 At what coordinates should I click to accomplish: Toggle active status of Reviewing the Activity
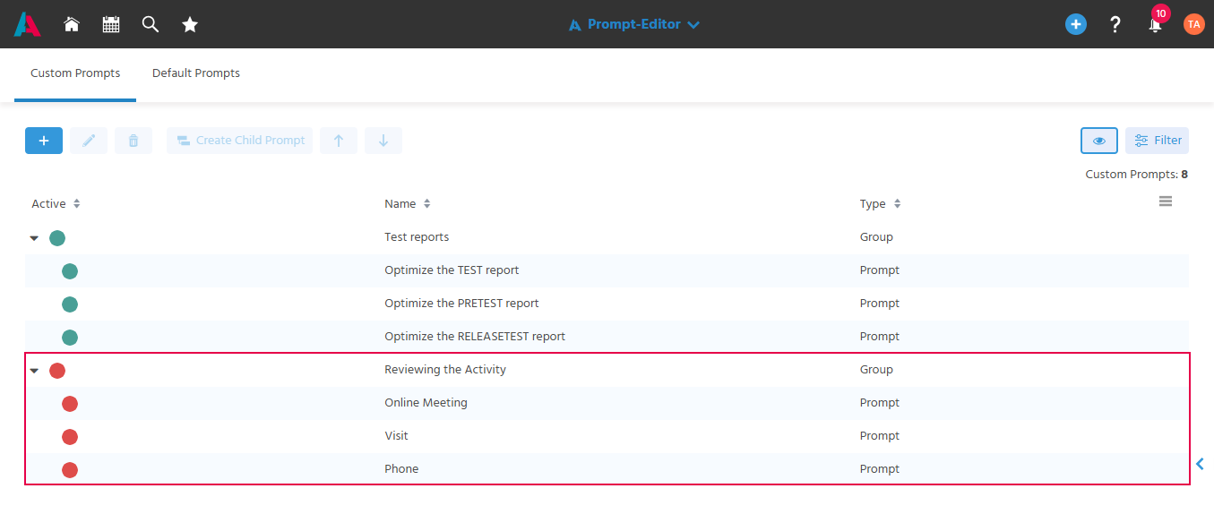57,371
